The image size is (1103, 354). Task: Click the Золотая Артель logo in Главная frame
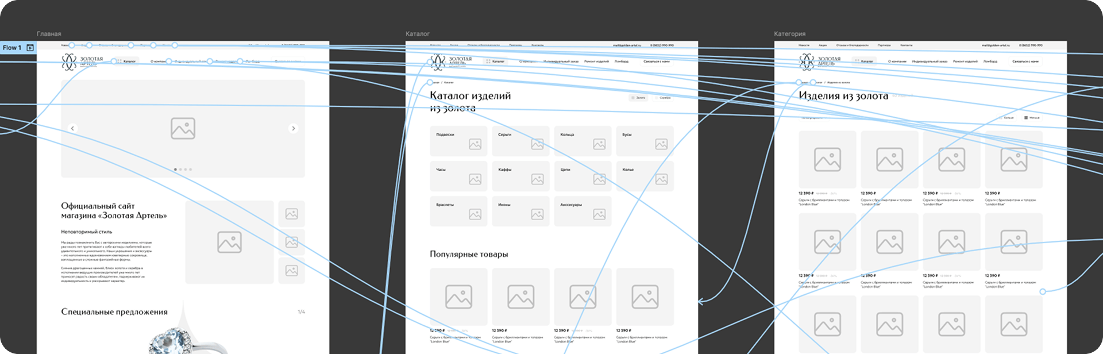pos(83,61)
